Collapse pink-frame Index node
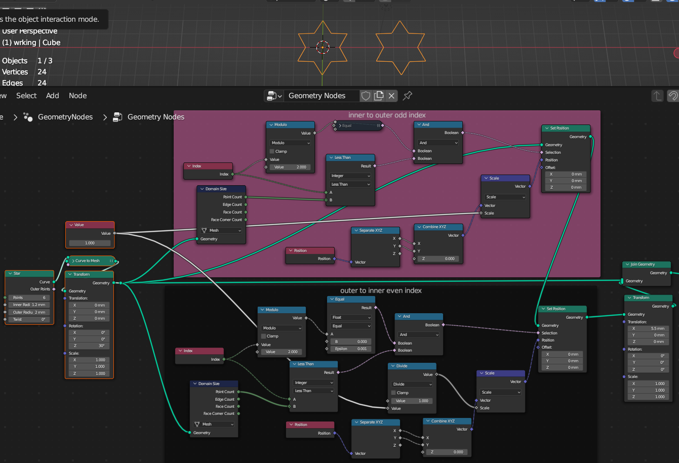Image resolution: width=679 pixels, height=463 pixels. (x=189, y=166)
